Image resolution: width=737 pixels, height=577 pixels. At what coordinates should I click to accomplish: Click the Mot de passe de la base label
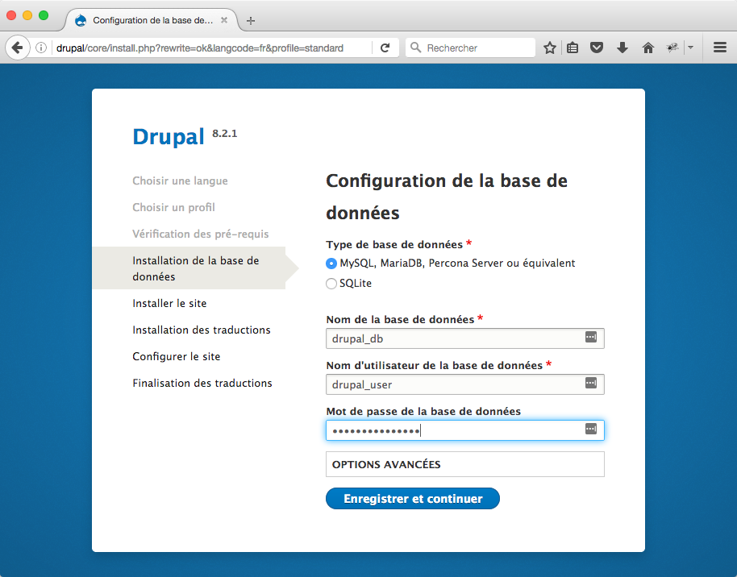pyautogui.click(x=423, y=412)
